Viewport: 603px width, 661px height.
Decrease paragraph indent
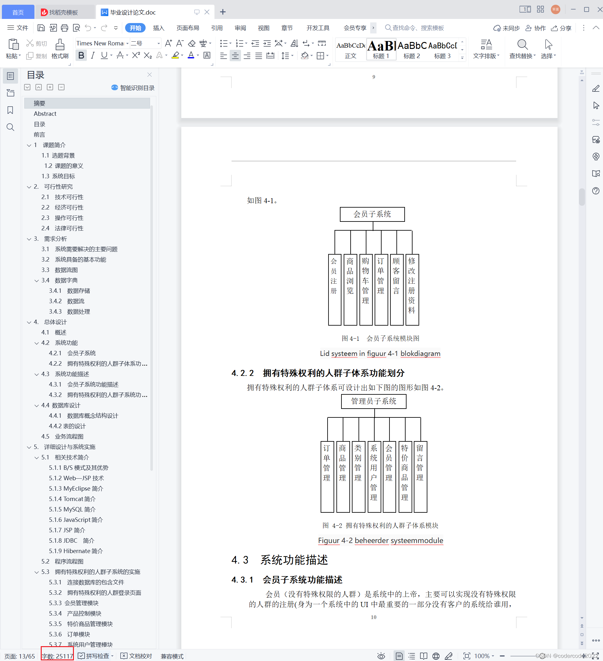(x=255, y=43)
